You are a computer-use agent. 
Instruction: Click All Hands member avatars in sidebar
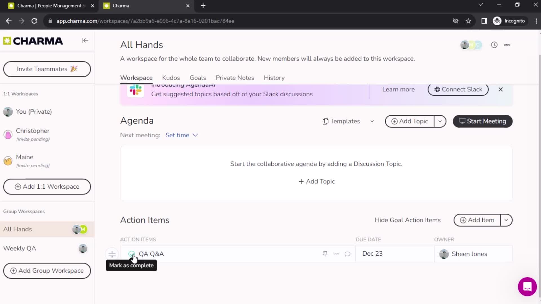[80, 229]
